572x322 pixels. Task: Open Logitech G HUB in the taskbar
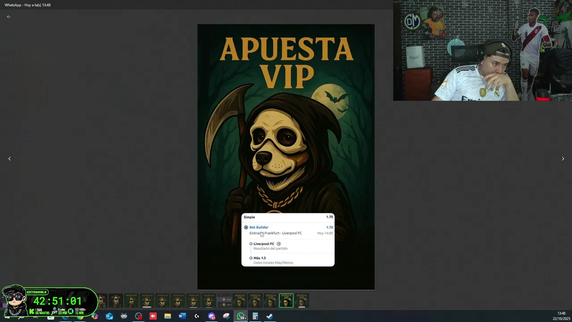pos(197,316)
